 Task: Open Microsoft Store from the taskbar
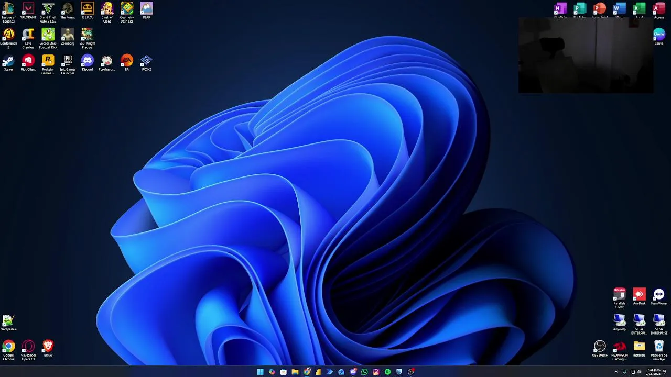click(283, 372)
